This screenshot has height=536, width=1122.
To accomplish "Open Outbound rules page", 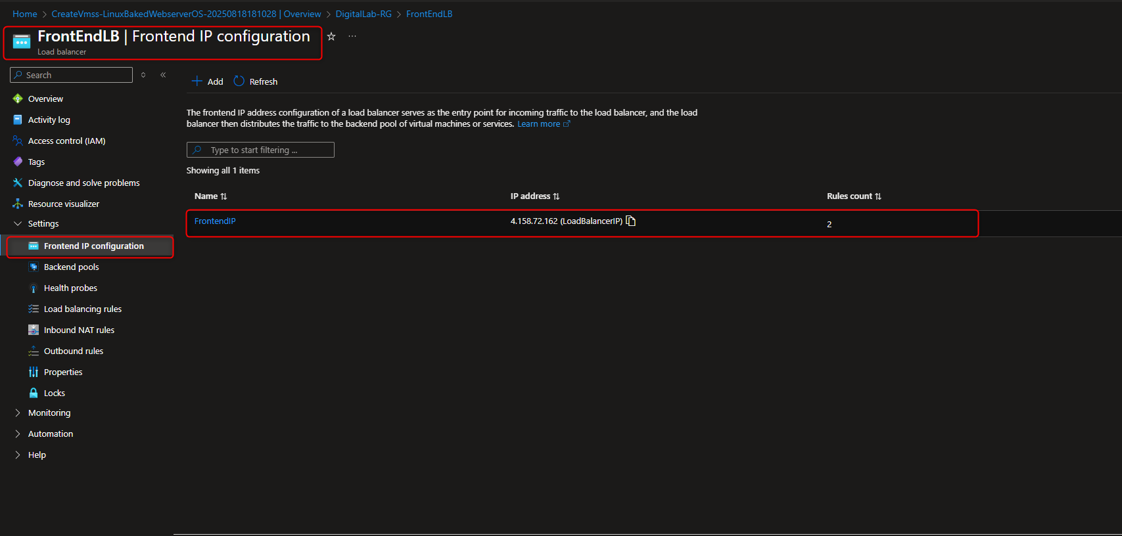I will coord(74,351).
